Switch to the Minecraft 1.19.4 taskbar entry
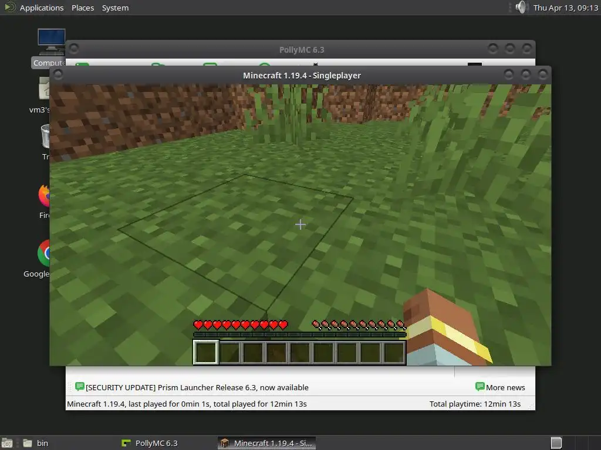Screen dimensions: 601x450 pos(267,443)
